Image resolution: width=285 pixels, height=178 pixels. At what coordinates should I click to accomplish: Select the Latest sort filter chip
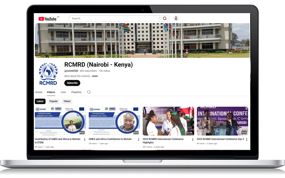(x=40, y=101)
